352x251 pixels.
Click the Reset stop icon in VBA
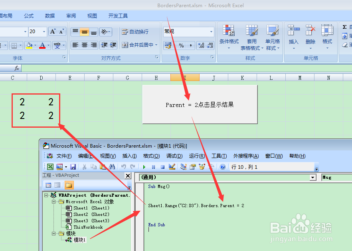click(163, 167)
